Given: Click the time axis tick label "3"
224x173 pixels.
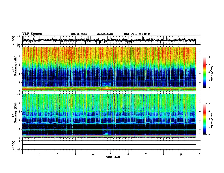Looking at the screenshot, I should (75, 154).
